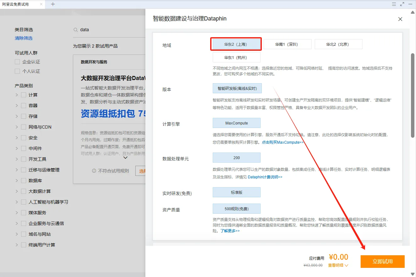Screen dimensions: 416x277
Task: Expand the 人工智能与机器学习 chevron
Action: tap(17, 202)
